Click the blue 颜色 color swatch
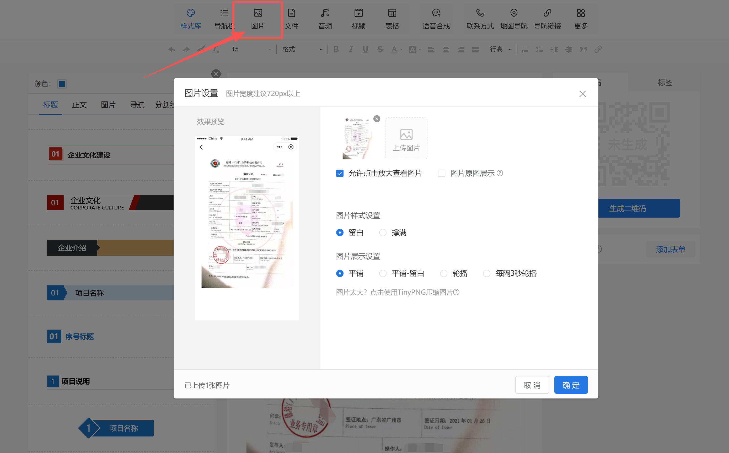Image resolution: width=729 pixels, height=453 pixels. click(x=62, y=84)
